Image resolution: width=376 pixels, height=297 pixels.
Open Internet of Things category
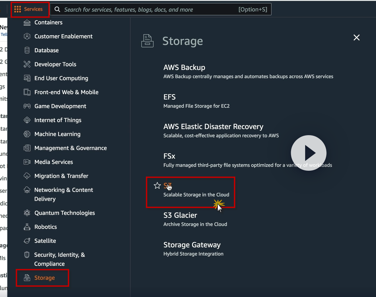(x=58, y=120)
